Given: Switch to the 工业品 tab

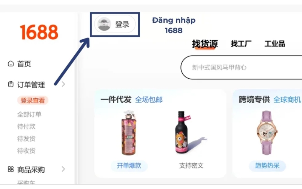Looking at the screenshot, I should [x=275, y=43].
